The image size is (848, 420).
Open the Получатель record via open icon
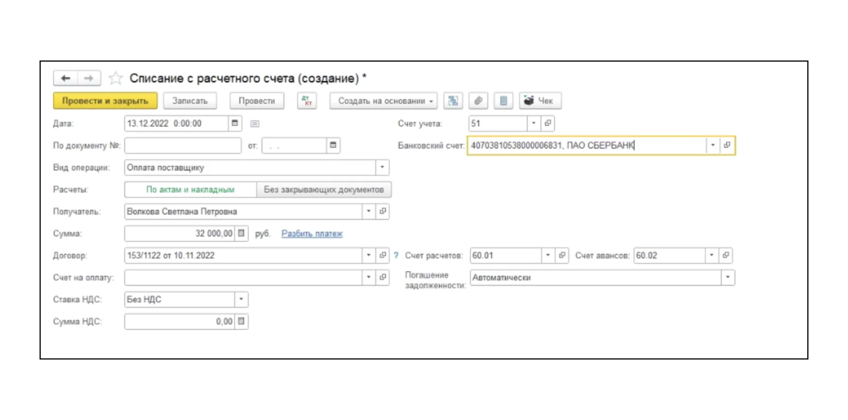point(383,211)
